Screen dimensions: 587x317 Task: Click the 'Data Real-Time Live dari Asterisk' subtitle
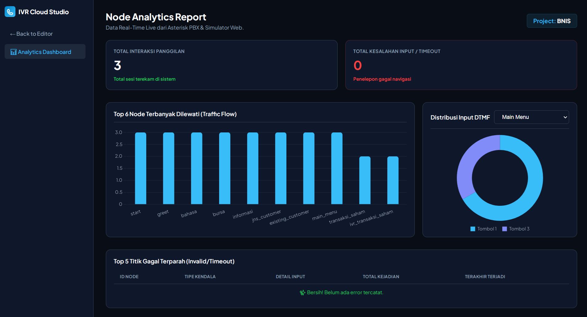tap(175, 28)
